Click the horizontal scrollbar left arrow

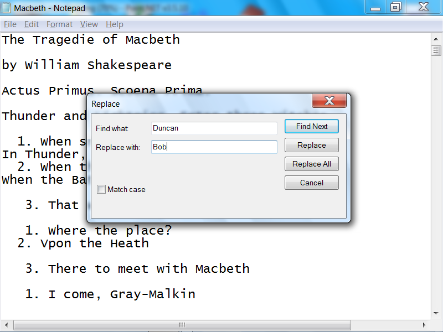click(x=6, y=325)
